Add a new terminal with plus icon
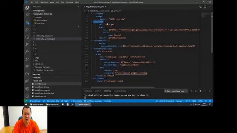The width and height of the screenshot is (237, 133). pyautogui.click(x=191, y=91)
